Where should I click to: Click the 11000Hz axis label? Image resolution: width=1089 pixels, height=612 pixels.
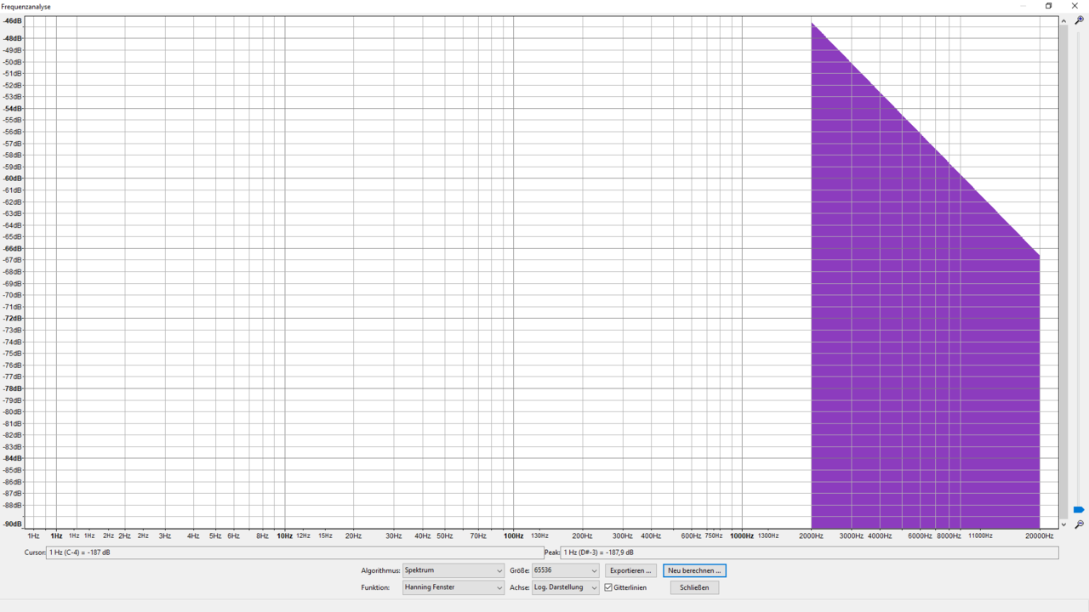980,535
